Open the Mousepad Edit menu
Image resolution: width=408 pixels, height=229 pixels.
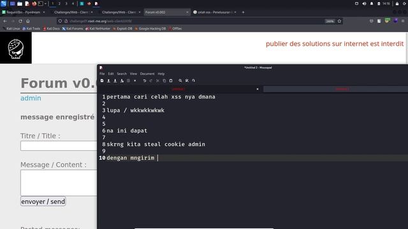[x=111, y=74]
